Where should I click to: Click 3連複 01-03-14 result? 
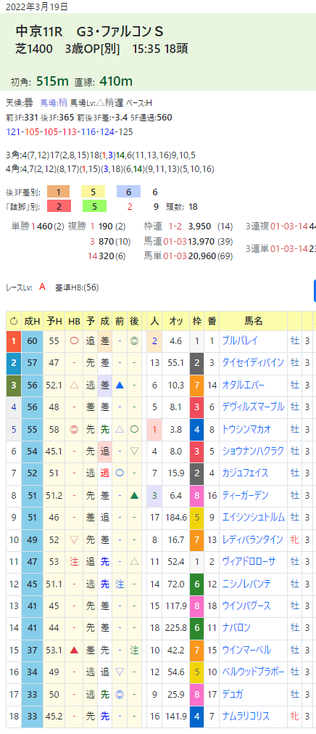pos(290,227)
